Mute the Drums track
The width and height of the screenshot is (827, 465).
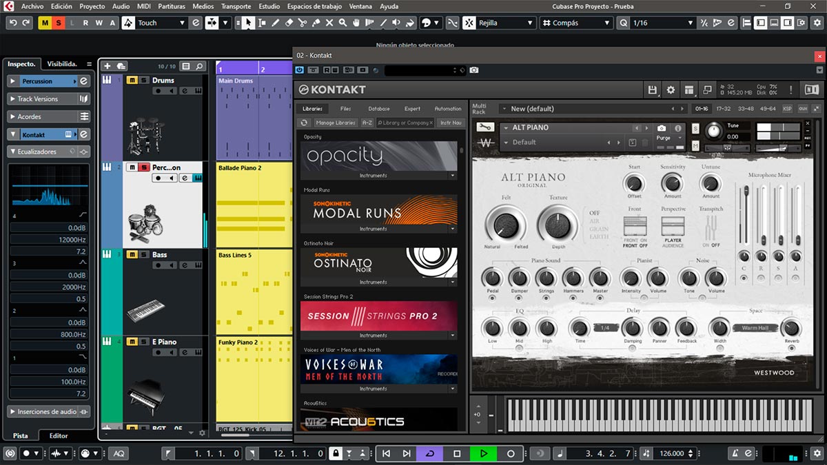click(132, 80)
